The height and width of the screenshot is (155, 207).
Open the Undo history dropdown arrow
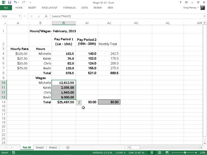(19, 2)
